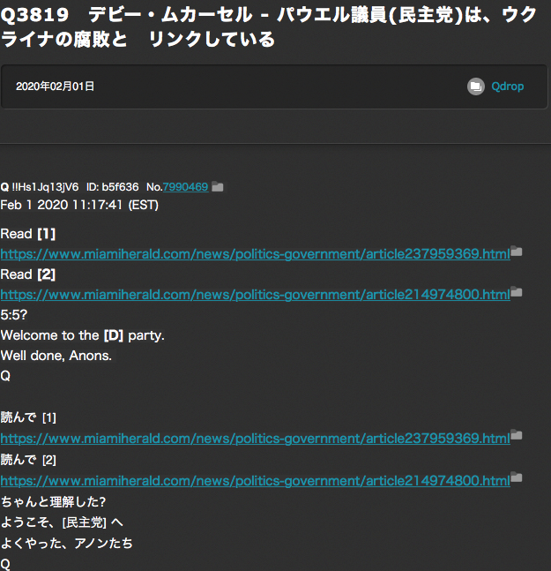Image resolution: width=551 pixels, height=571 pixels.
Task: Click the folder icon after Read [1] link
Action: (517, 252)
